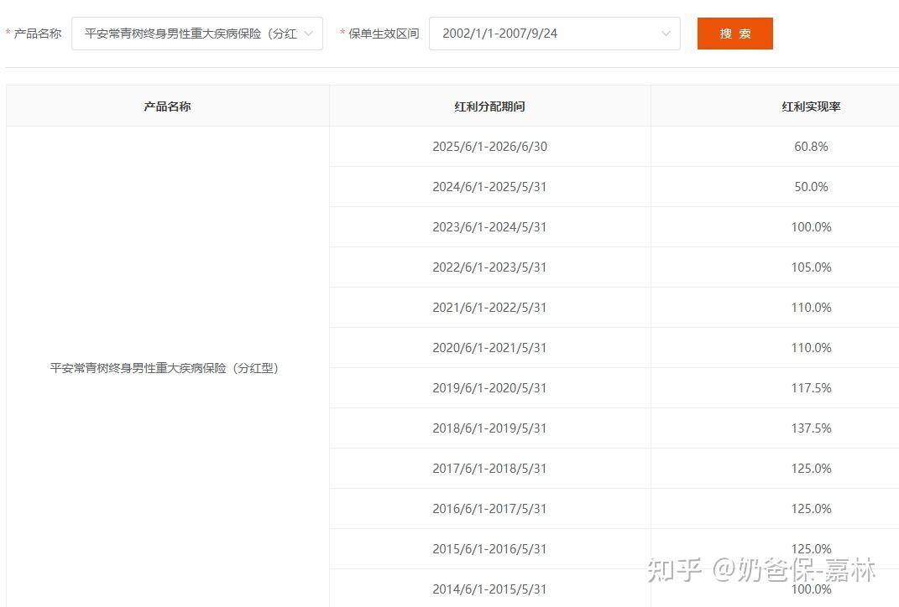Select period cell 2015/6/1-2016/5/31
Screen dimensions: 899x607
tap(489, 548)
